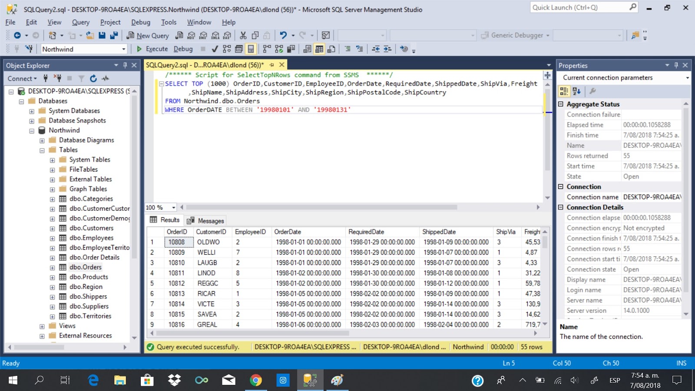Open the Query menu
The image size is (695, 391).
point(81,22)
